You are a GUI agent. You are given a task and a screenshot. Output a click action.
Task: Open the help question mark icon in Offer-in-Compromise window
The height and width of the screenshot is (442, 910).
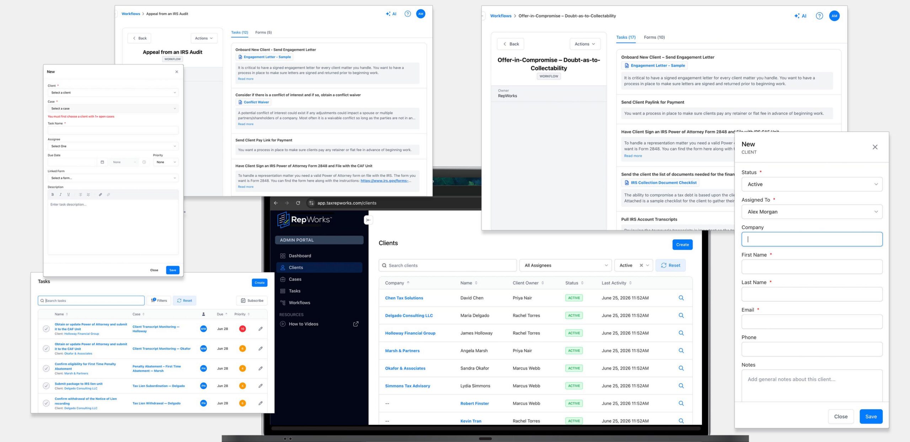(x=819, y=16)
